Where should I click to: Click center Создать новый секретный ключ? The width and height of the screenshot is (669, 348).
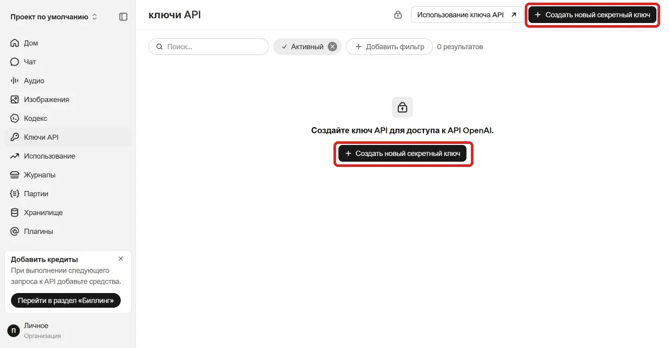402,153
